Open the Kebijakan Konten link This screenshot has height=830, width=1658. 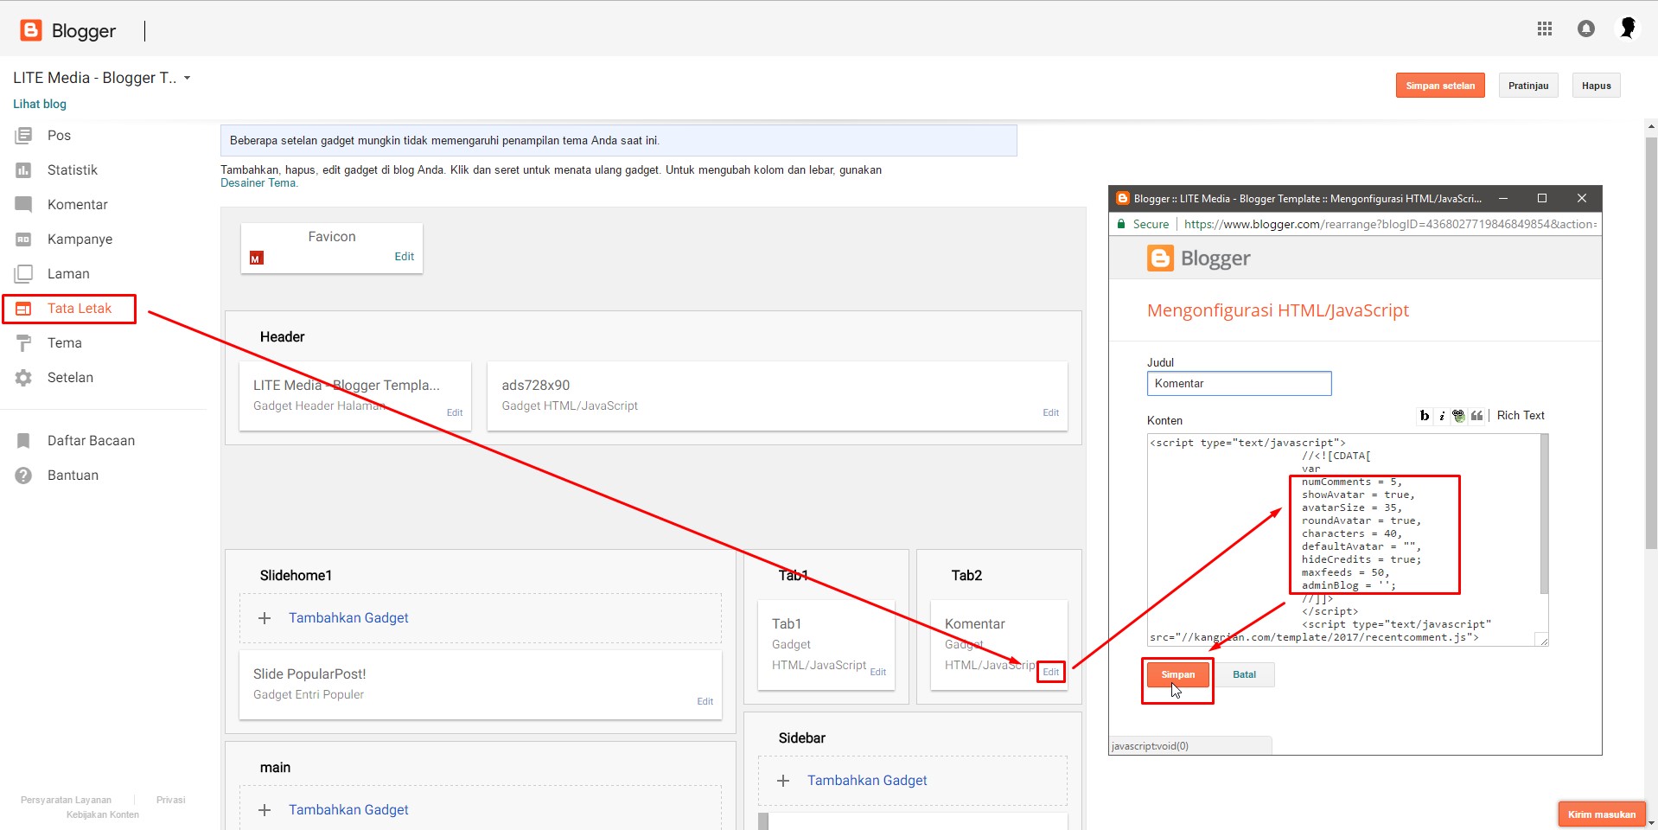103,815
